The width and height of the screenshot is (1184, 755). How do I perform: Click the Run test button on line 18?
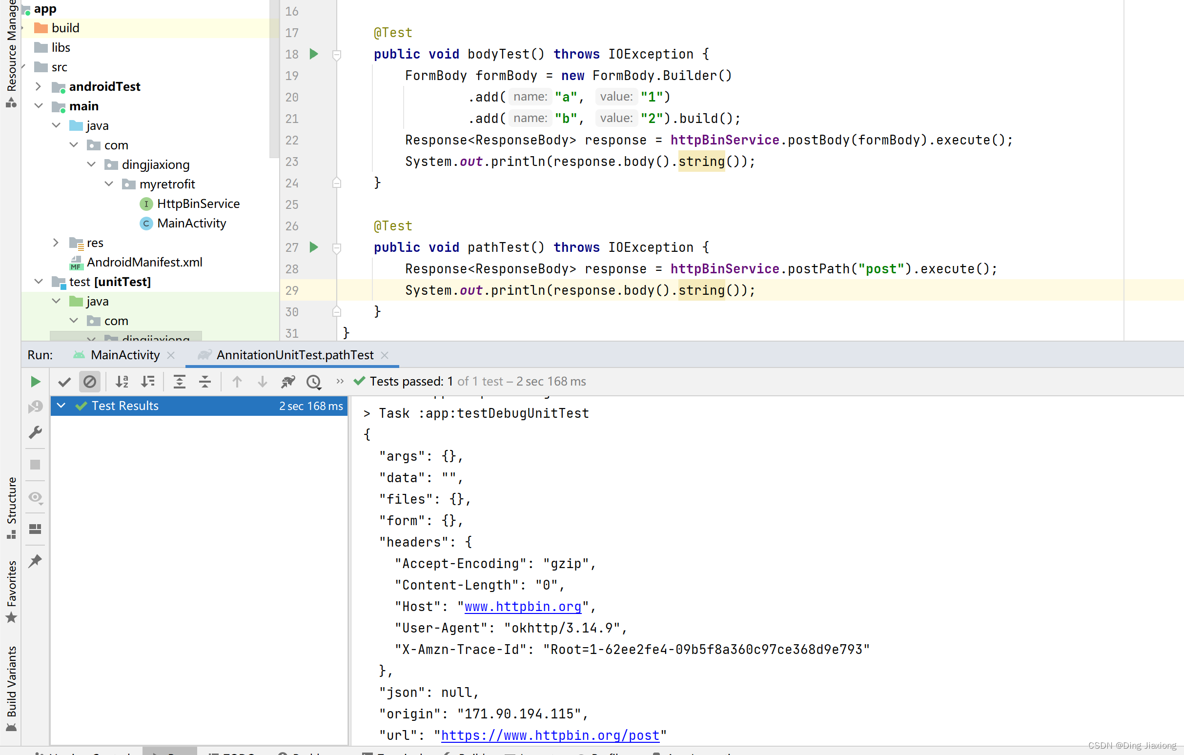pyautogui.click(x=315, y=54)
